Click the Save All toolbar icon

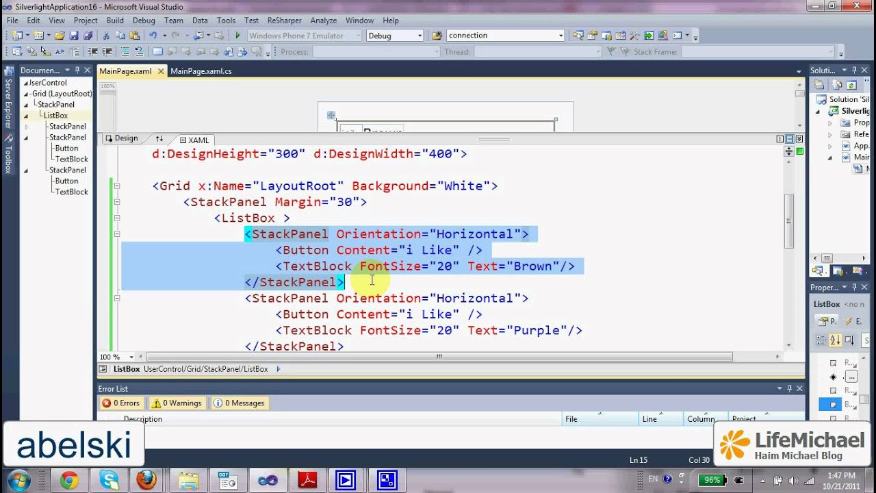pos(88,36)
